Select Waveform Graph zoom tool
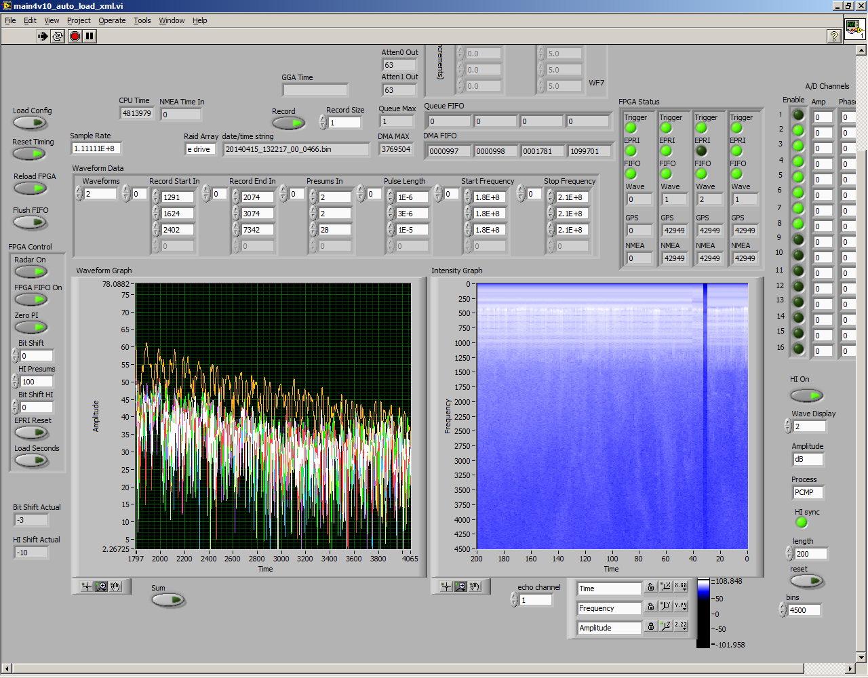Image resolution: width=868 pixels, height=678 pixels. pos(101,586)
